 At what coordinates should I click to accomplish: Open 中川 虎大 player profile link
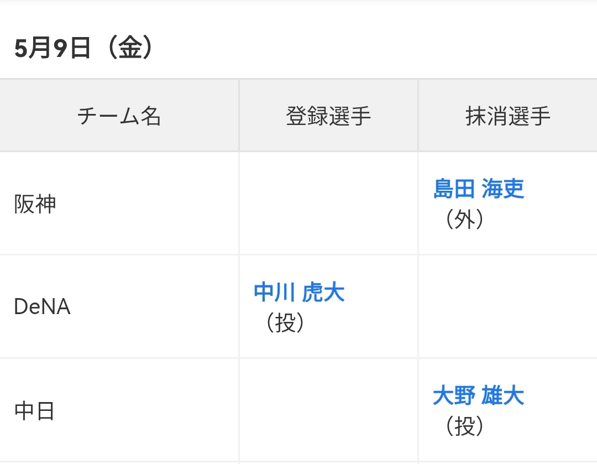click(299, 292)
